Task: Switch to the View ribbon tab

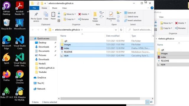Action: (x=64, y=8)
